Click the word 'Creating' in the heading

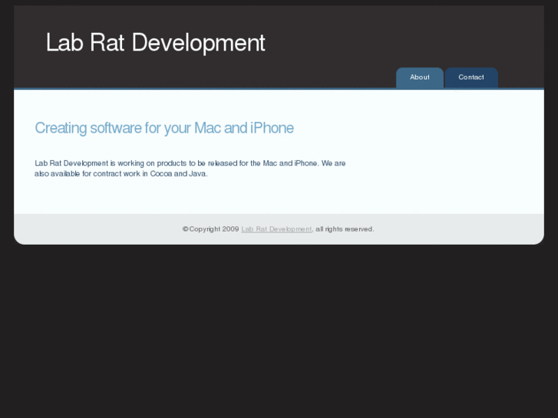pos(61,128)
